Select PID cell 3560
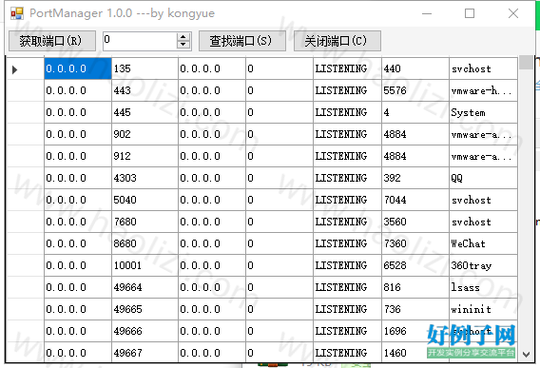The width and height of the screenshot is (540, 368). (415, 222)
